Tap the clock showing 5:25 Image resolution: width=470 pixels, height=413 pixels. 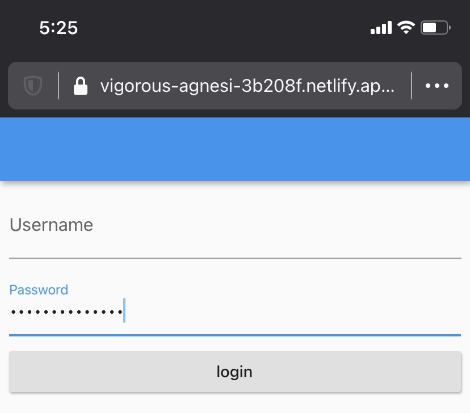(59, 27)
